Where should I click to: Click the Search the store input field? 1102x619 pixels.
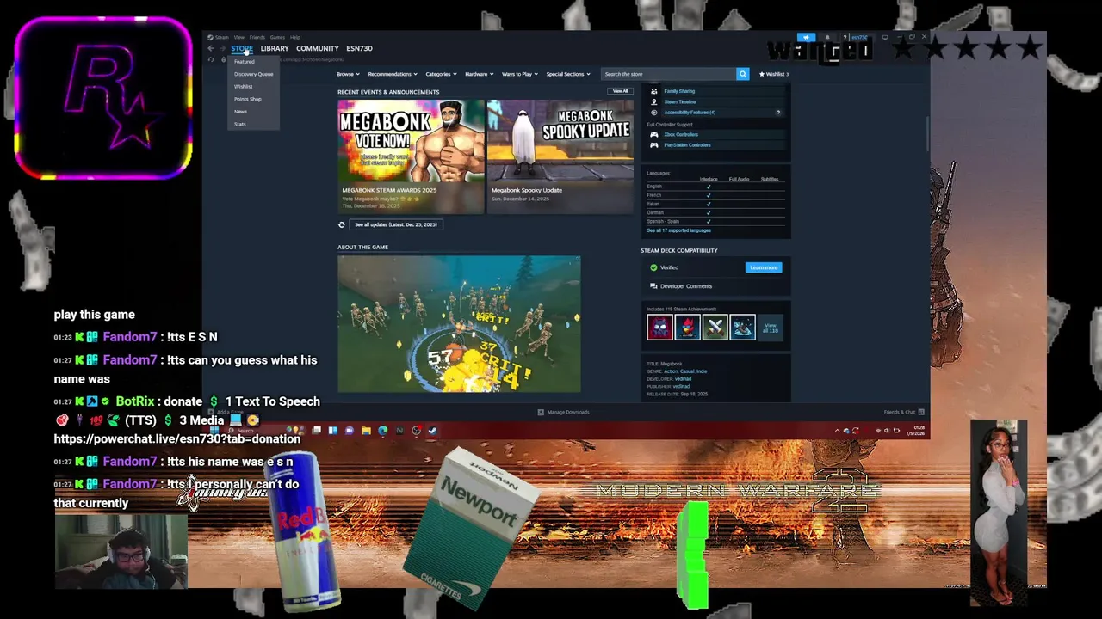click(668, 74)
